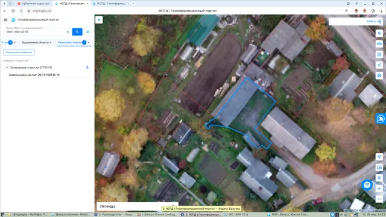Image resolution: width=386 pixels, height=217 pixels.
Task: Click the Скачать список объектов button
Action: [x=19, y=52]
